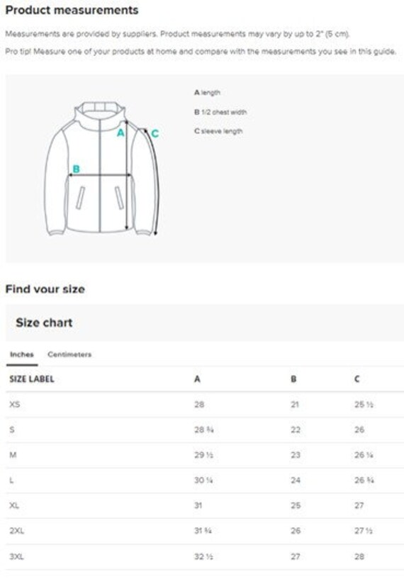Click the A length legend label
The height and width of the screenshot is (579, 404).
[207, 93]
